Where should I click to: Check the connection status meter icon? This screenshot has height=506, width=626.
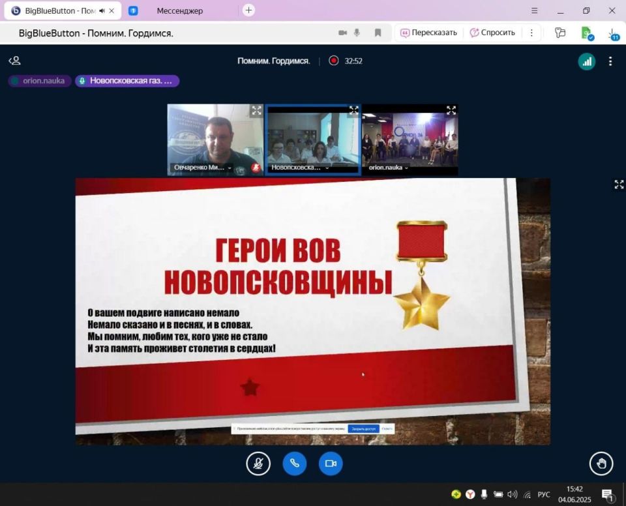[586, 61]
